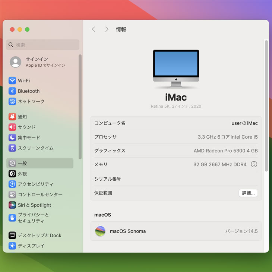Click the main pane vertical scrollbar
The height and width of the screenshot is (272, 272).
click(266, 106)
